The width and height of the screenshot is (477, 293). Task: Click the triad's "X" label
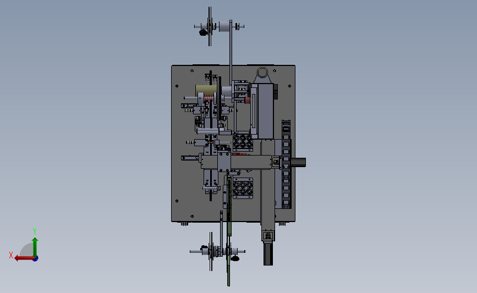coord(11,255)
